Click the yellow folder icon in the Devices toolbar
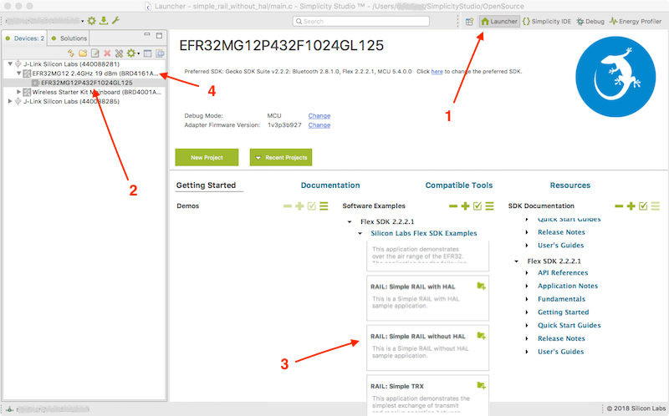 pyautogui.click(x=83, y=53)
